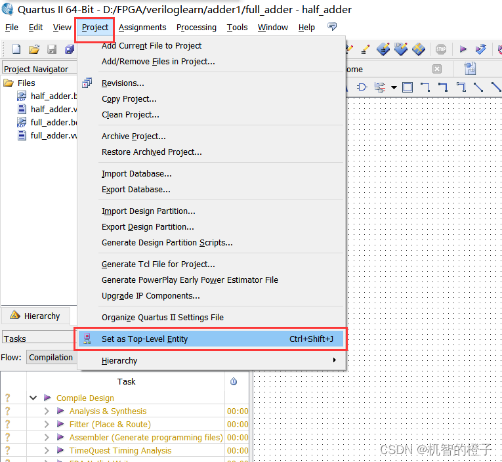Click the blue diamond with pencil icon
Viewport: 502px width, 462px height.
pos(383,49)
